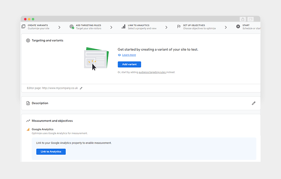
Task: Click the Description document icon
Action: coord(28,103)
